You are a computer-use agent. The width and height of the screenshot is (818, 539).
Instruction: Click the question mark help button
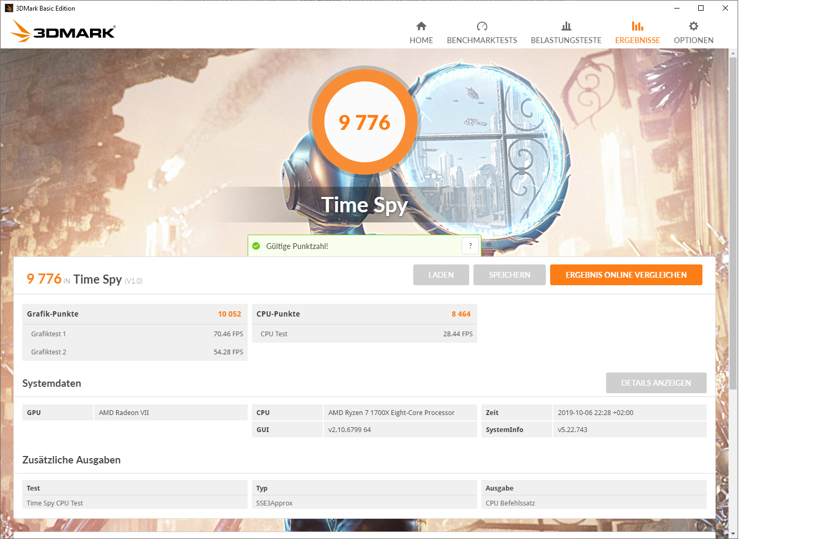[470, 246]
